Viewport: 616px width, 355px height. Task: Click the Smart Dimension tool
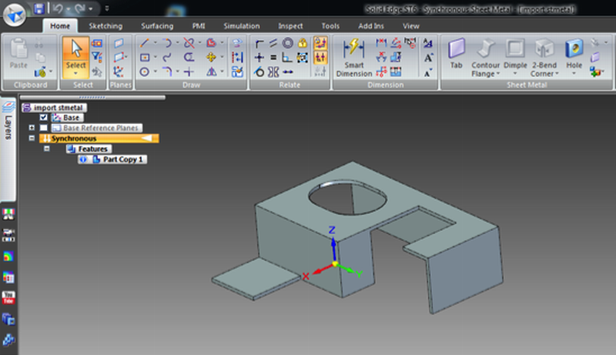pos(353,57)
